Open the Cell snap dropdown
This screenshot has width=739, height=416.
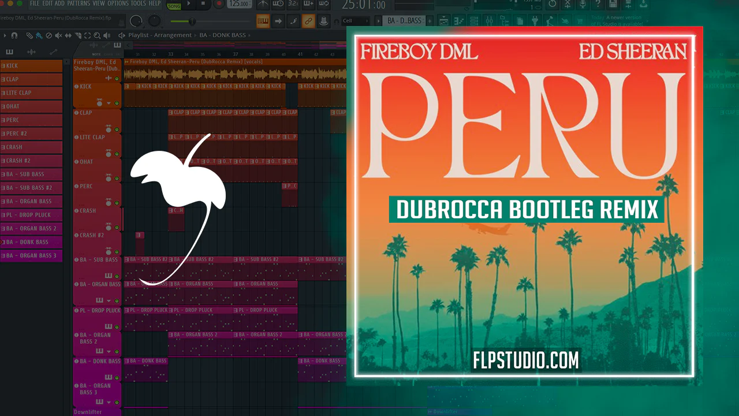tap(356, 21)
